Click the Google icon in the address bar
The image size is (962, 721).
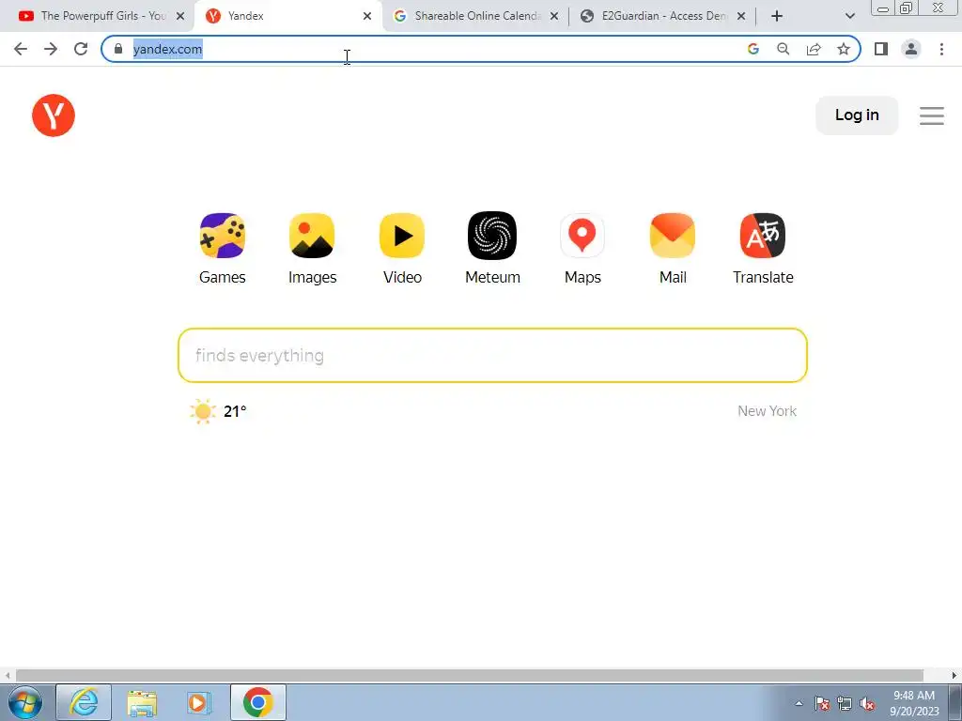point(753,49)
